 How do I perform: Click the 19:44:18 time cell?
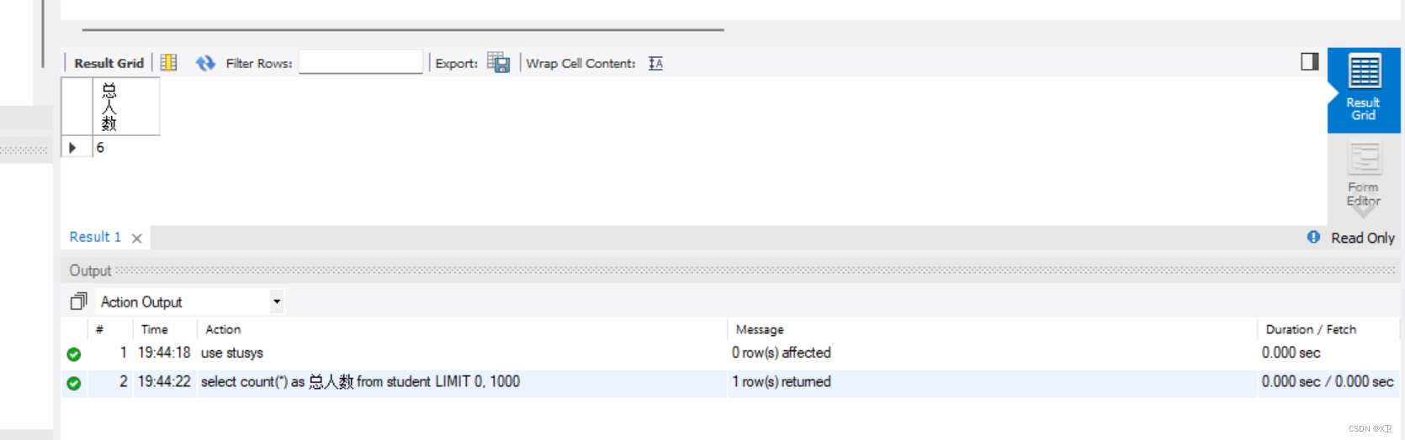tap(164, 353)
